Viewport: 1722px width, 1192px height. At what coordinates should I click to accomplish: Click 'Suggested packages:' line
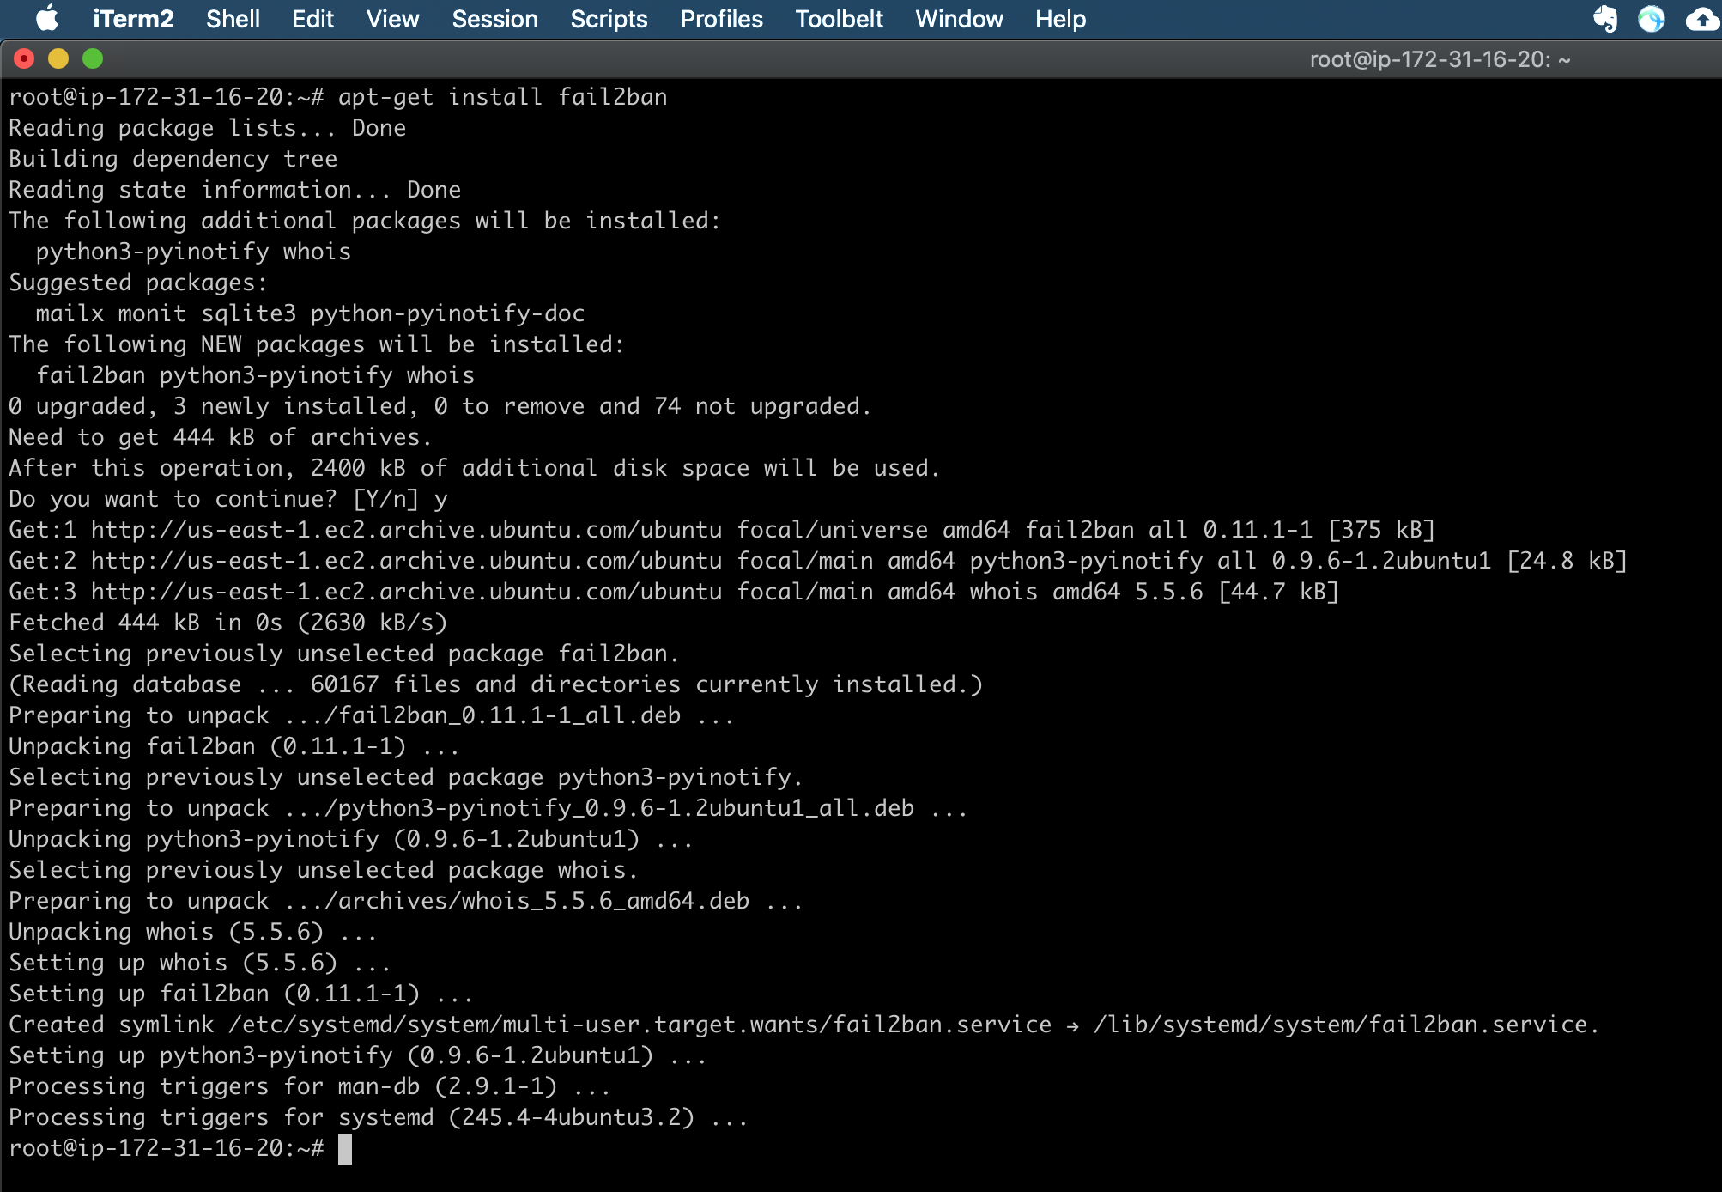tap(138, 283)
